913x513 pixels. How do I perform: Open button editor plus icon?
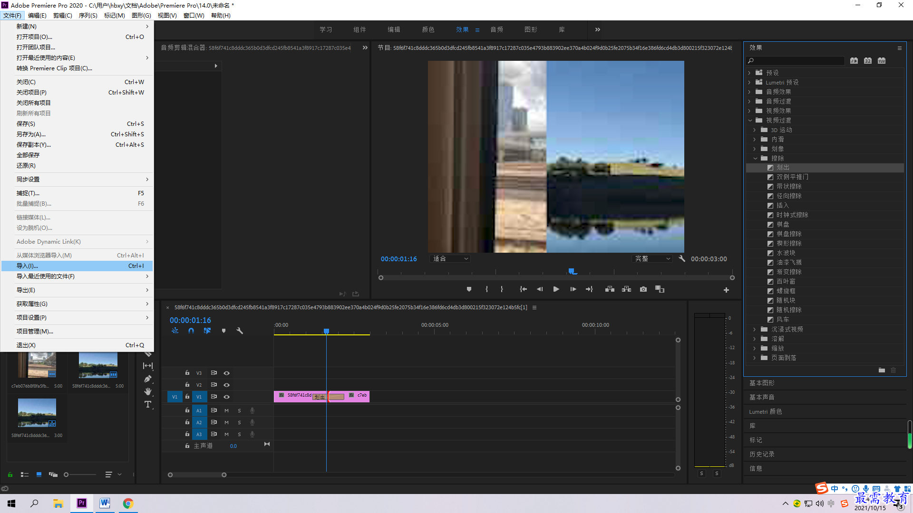tap(726, 290)
